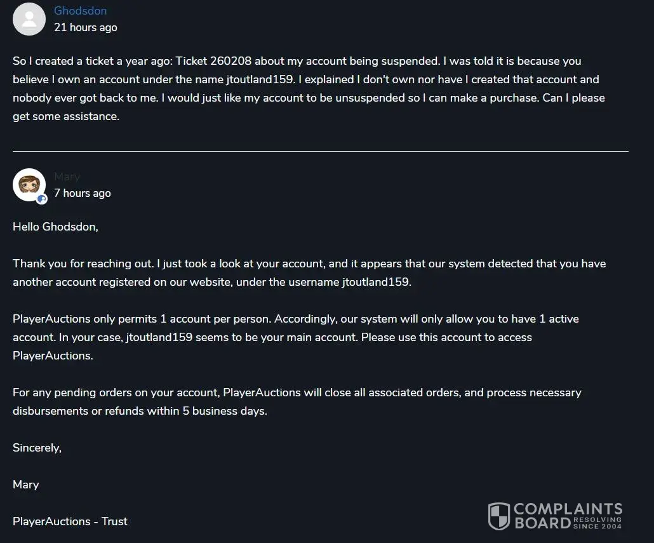Click the "PlayerAuctions only permits 1 account" paragraph

click(x=295, y=337)
